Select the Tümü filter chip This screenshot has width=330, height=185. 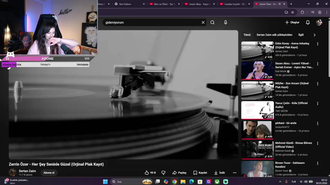pyautogui.click(x=247, y=35)
